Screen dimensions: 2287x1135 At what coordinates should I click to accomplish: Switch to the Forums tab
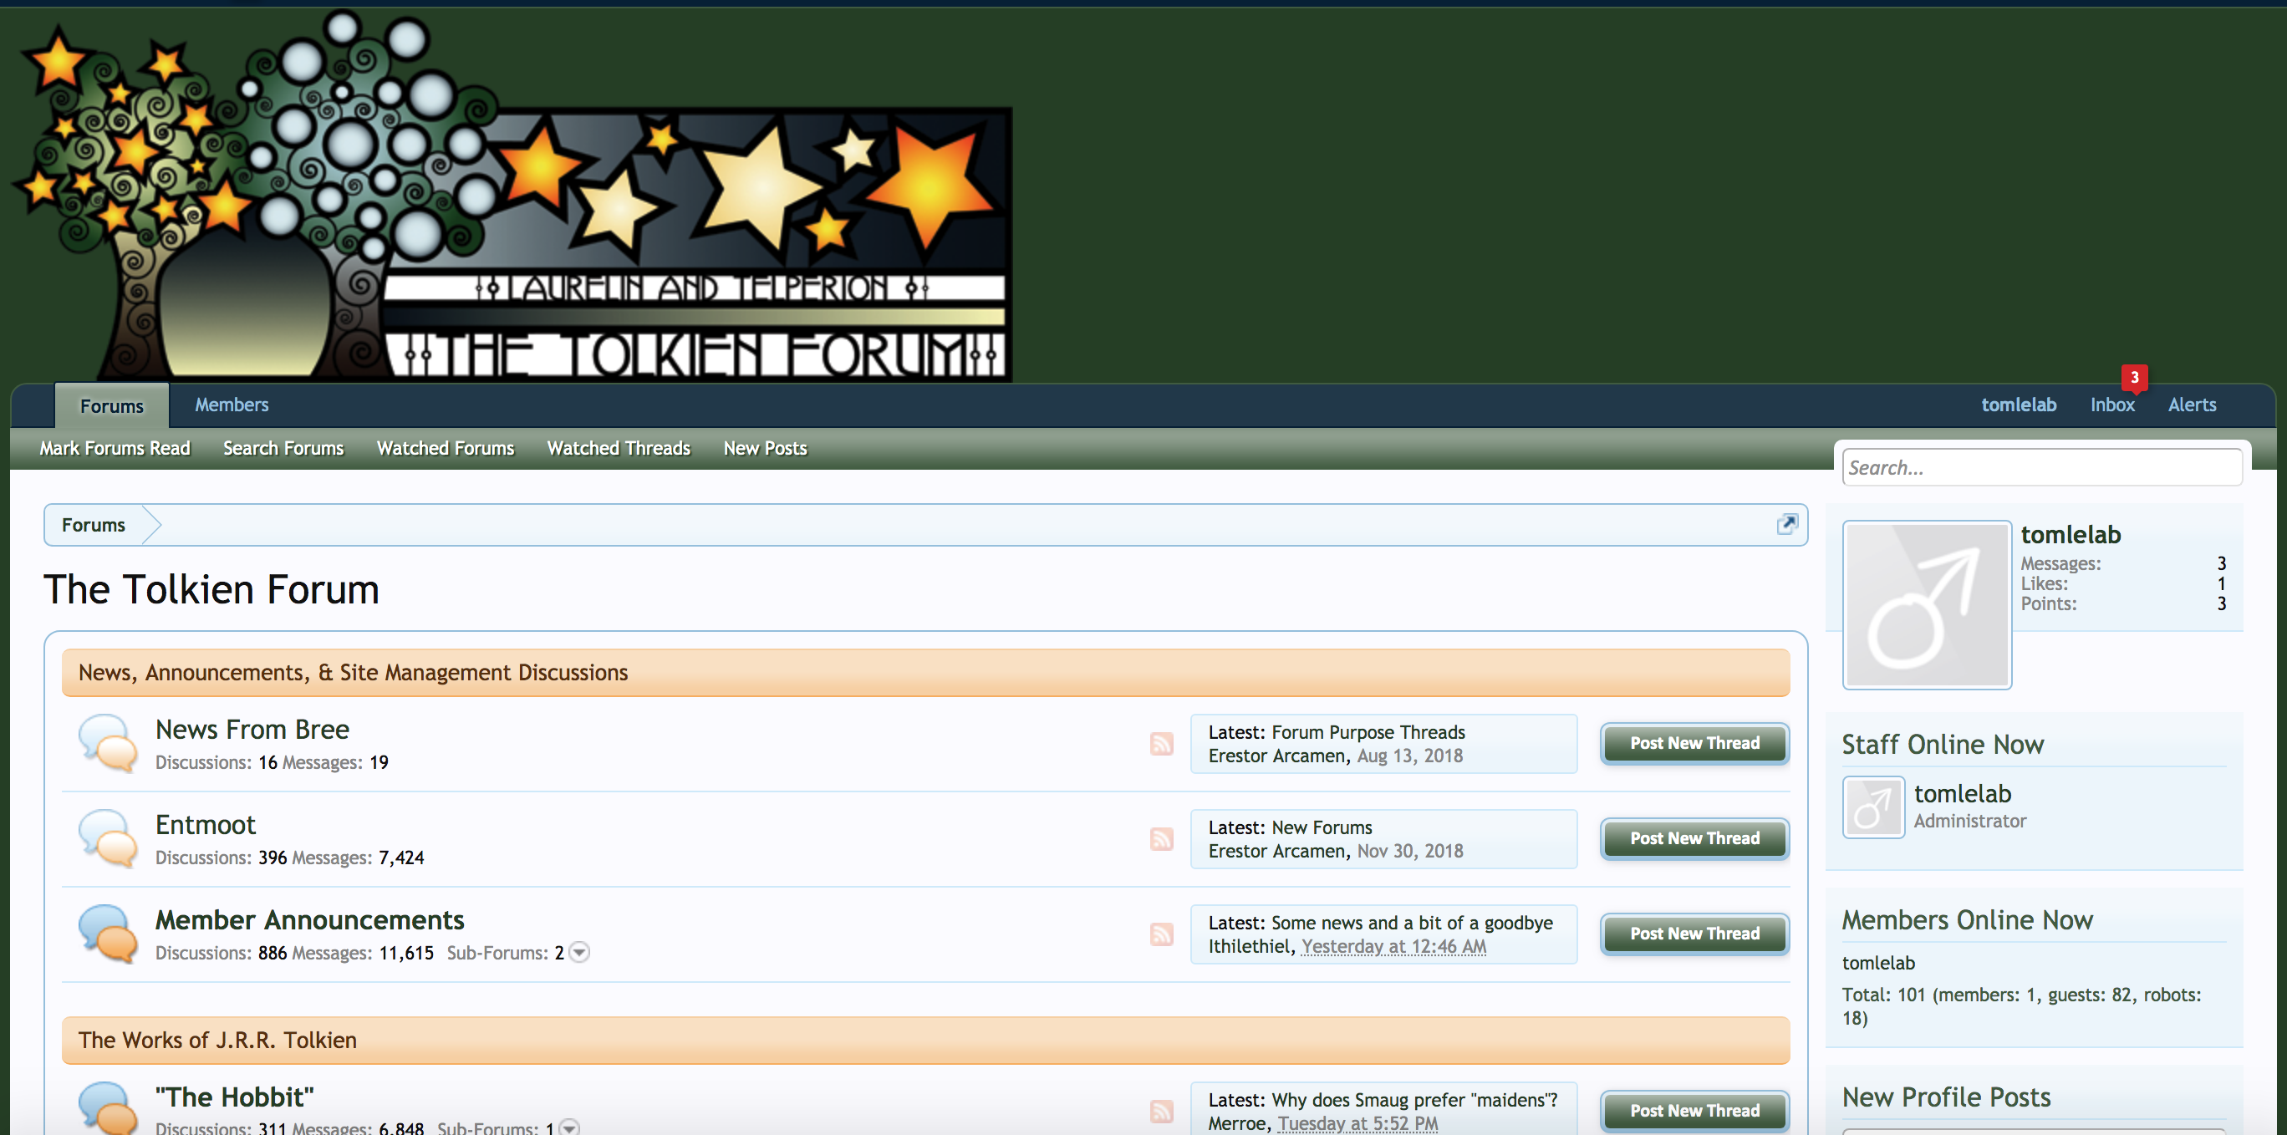112,405
